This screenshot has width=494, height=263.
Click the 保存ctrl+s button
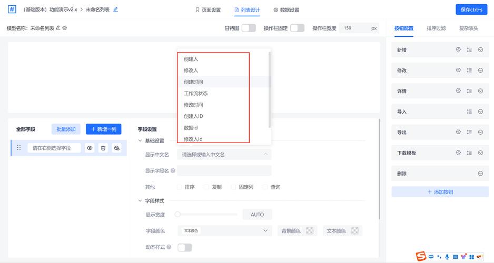point(471,9)
